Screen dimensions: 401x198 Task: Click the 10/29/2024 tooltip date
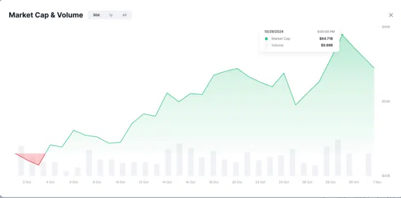pos(274,31)
